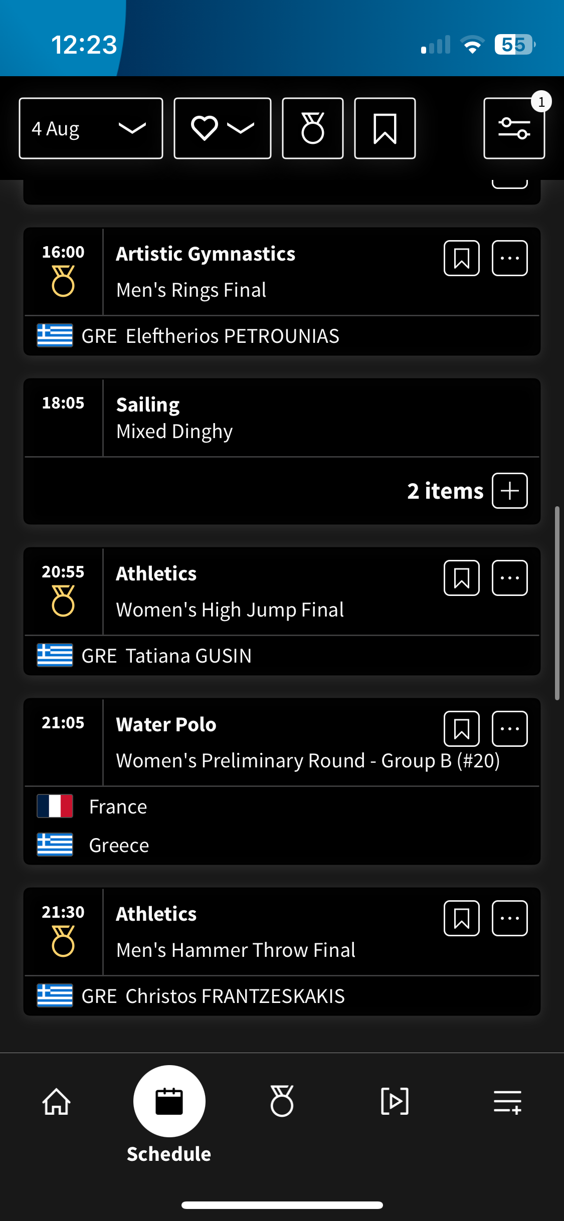The image size is (564, 1221).
Task: Open more options for Hammer Throw Final
Action: pos(510,918)
